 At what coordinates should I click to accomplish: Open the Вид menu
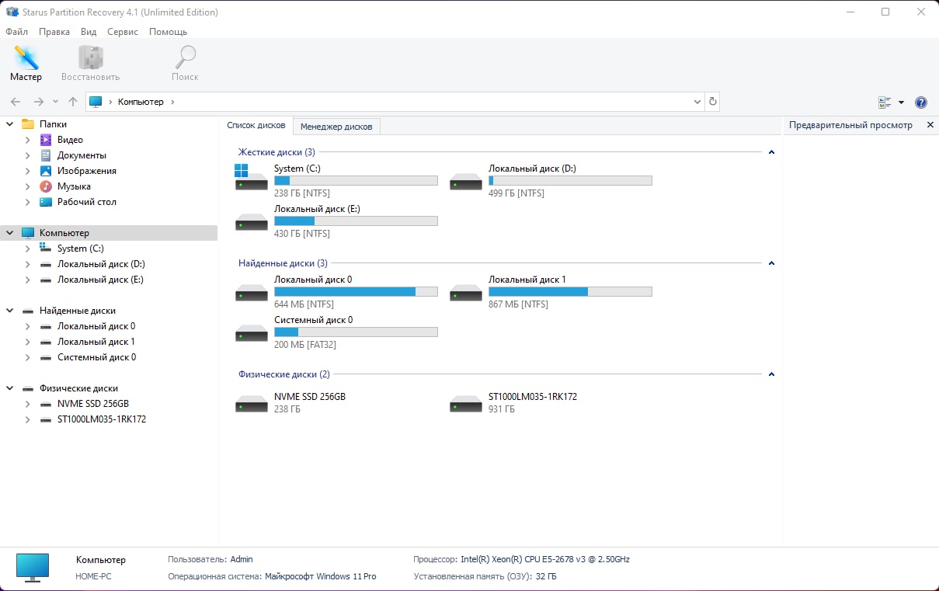(89, 32)
